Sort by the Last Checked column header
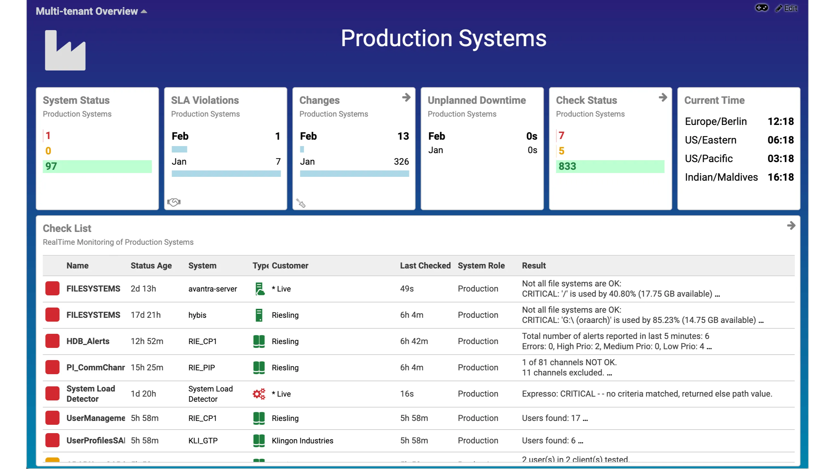The width and height of the screenshot is (835, 469). pyautogui.click(x=425, y=265)
